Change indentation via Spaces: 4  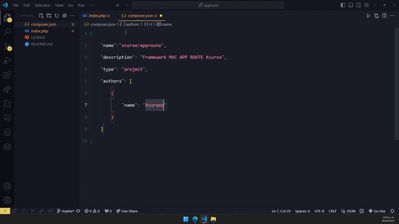(x=302, y=211)
